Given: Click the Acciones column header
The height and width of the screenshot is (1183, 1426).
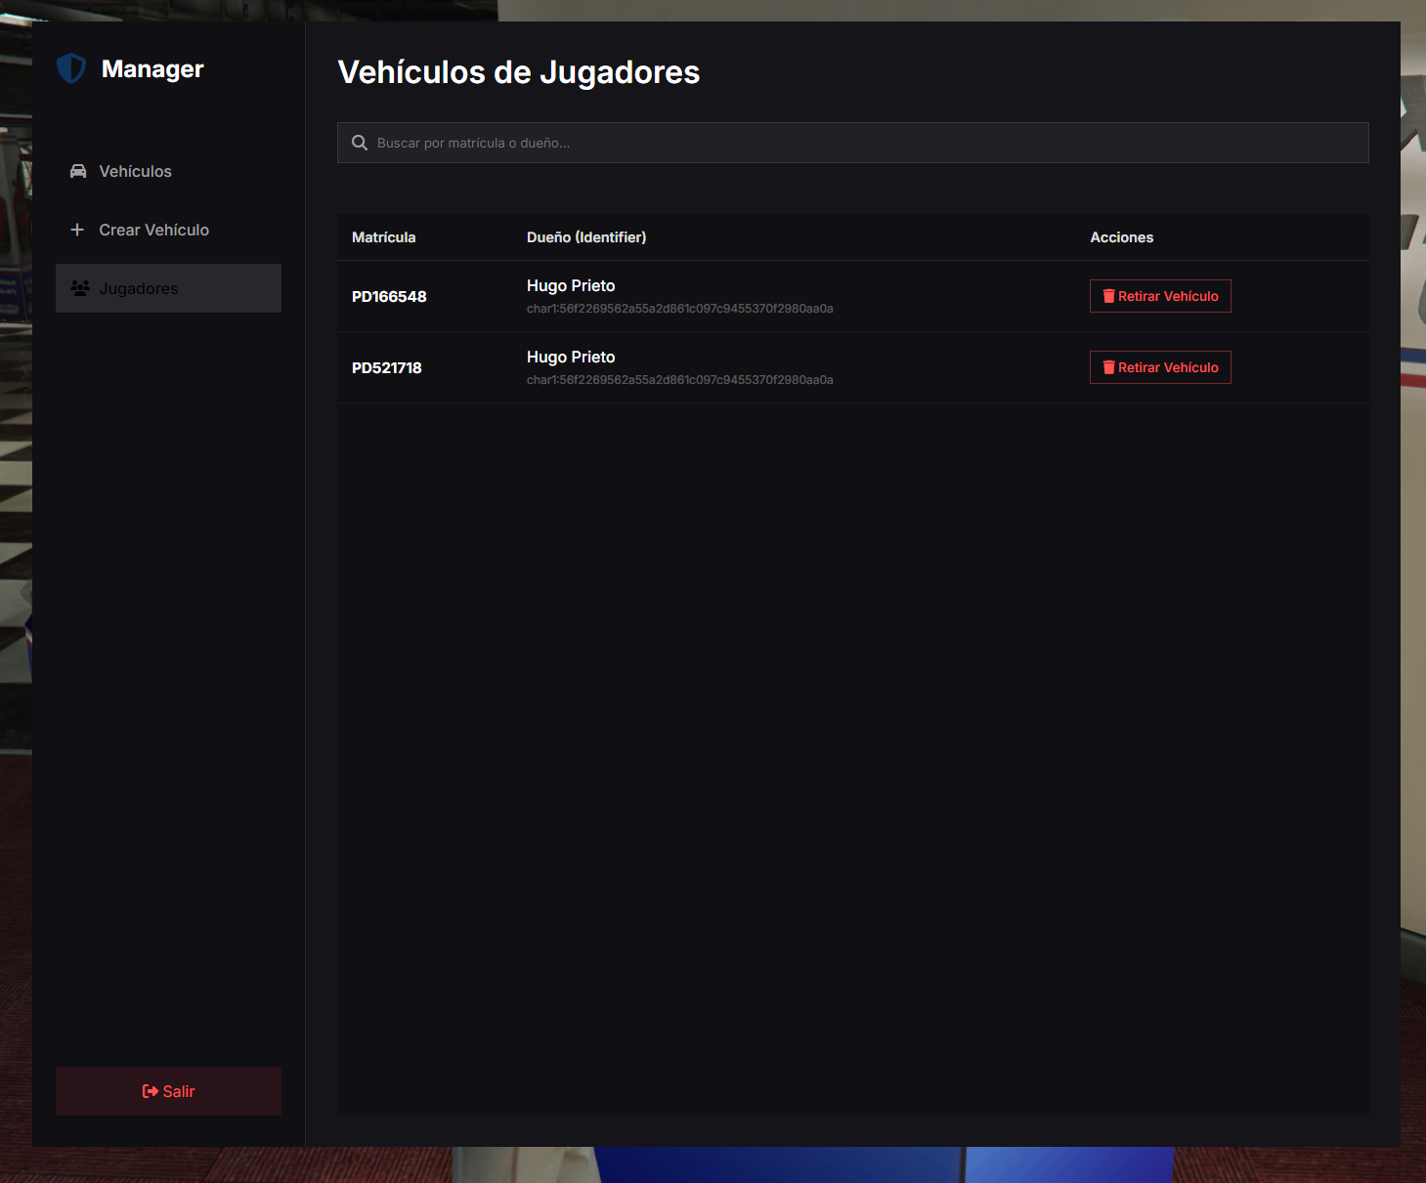Looking at the screenshot, I should coord(1122,237).
